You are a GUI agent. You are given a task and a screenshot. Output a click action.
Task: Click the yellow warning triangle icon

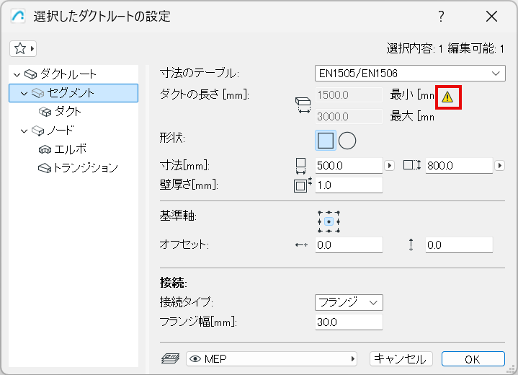coord(447,97)
